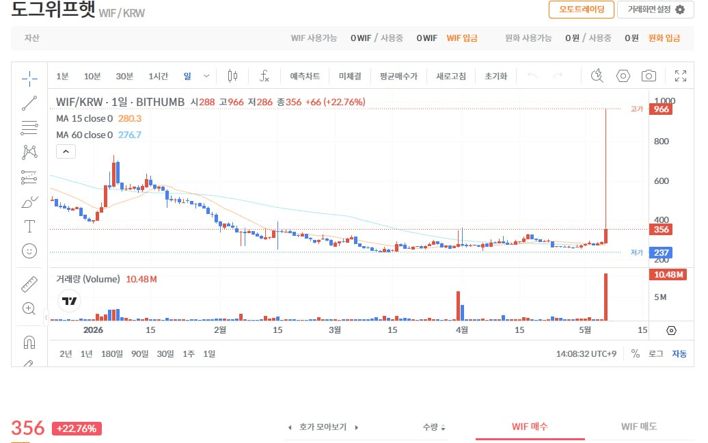This screenshot has height=443, width=708.
Task: Select the 30분 interval
Action: tap(124, 76)
